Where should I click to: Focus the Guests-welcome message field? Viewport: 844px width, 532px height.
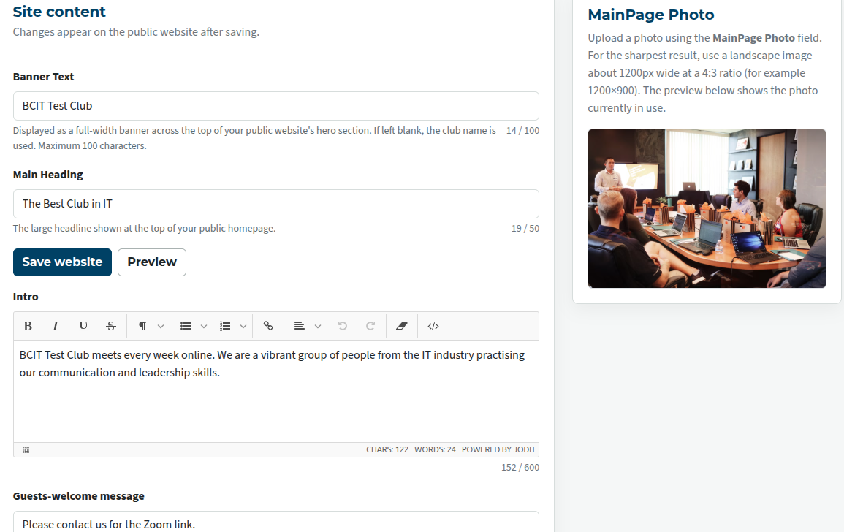(276, 522)
